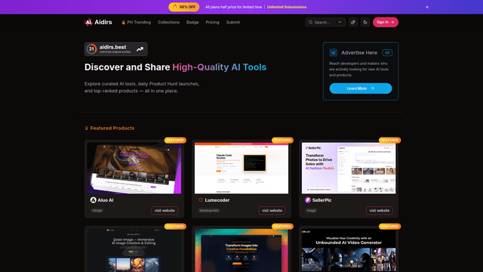Dismiss the promo banner with the X
The image size is (483, 272).
(427, 7)
